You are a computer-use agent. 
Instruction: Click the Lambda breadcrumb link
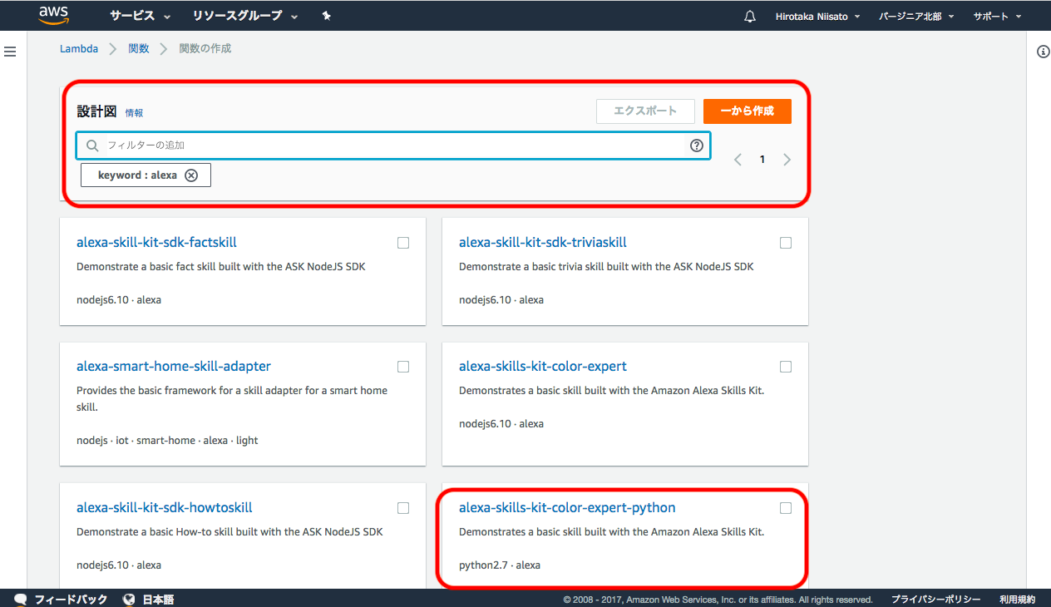pyautogui.click(x=79, y=49)
